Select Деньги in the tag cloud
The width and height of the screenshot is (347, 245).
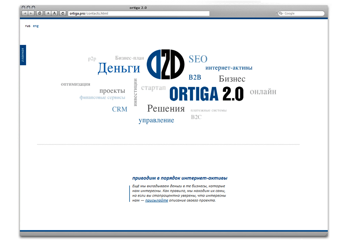(119, 68)
